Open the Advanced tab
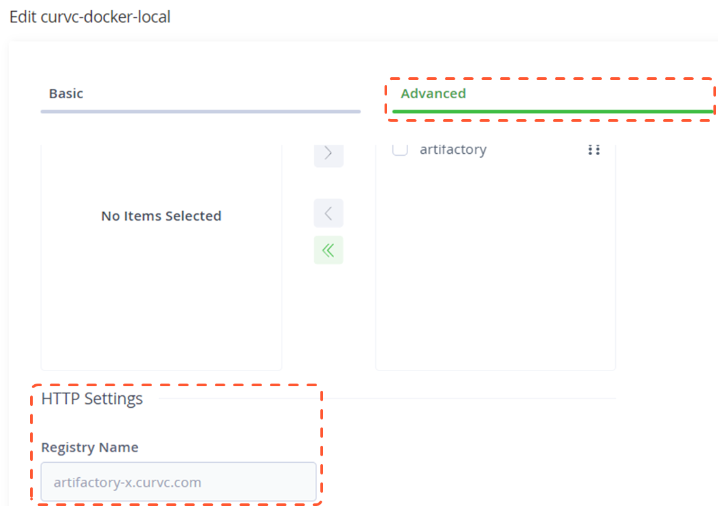Screen dimensions: 718x506 pos(433,94)
